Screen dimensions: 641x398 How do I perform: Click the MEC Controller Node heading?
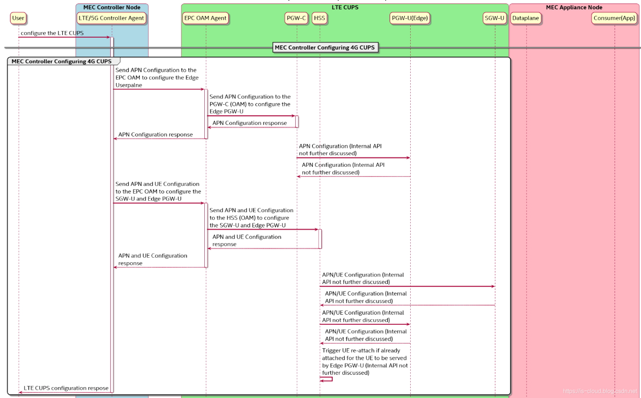click(x=112, y=7)
